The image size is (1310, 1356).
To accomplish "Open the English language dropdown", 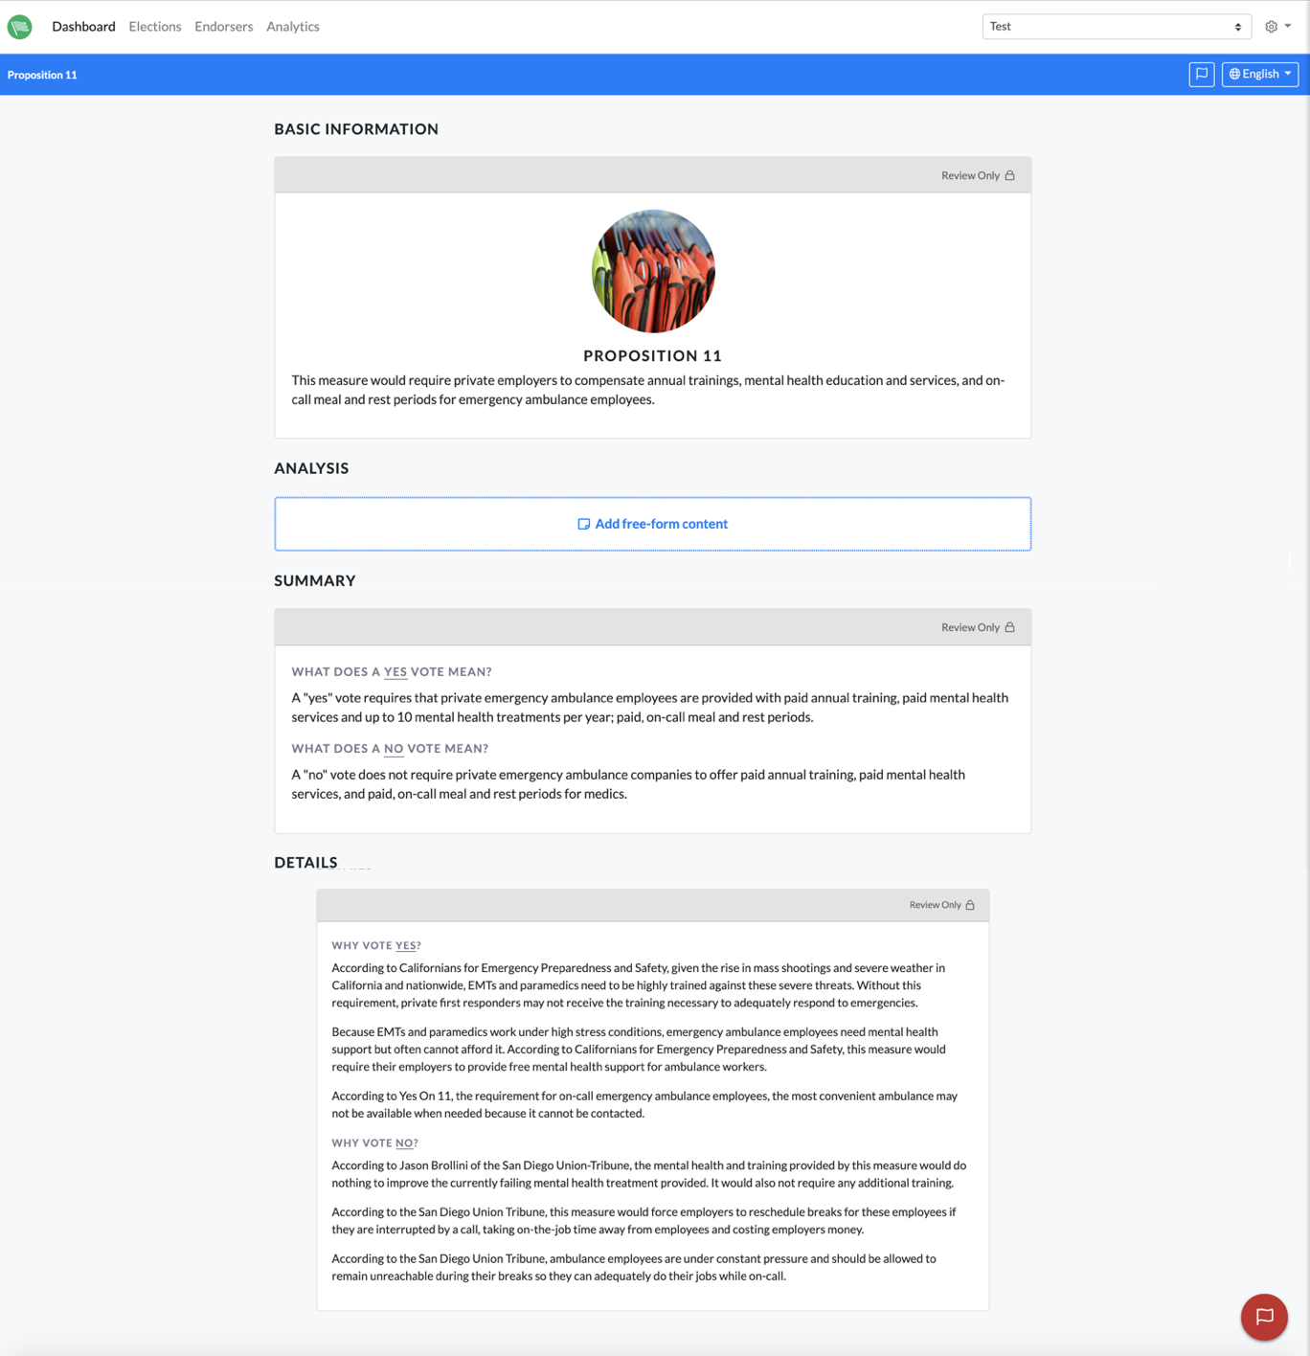I will click(1260, 74).
